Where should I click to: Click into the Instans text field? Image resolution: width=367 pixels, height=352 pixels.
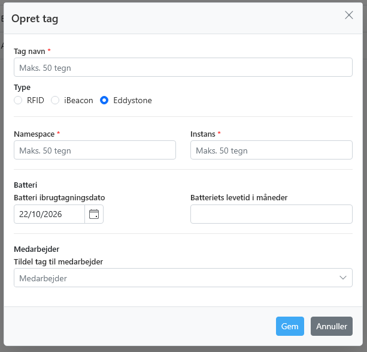click(271, 150)
